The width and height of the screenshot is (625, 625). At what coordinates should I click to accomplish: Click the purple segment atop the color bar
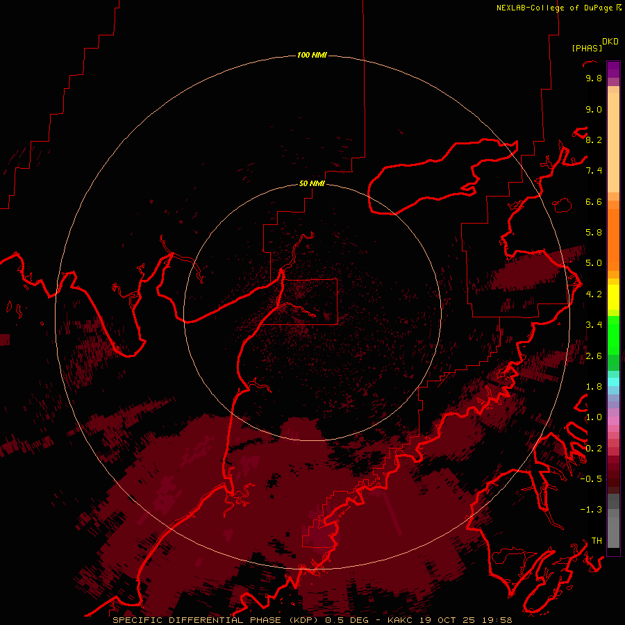point(613,69)
